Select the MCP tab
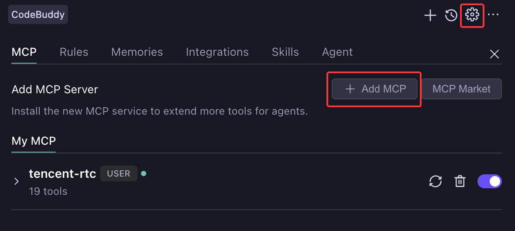The image size is (515, 231). (x=24, y=52)
